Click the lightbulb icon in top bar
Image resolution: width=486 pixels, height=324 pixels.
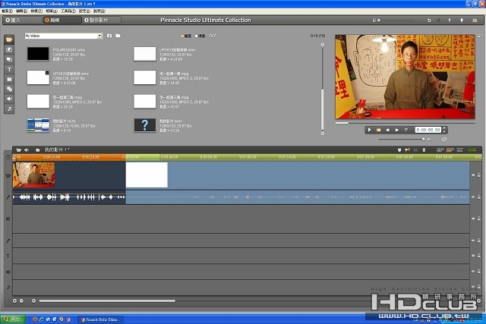point(462,20)
